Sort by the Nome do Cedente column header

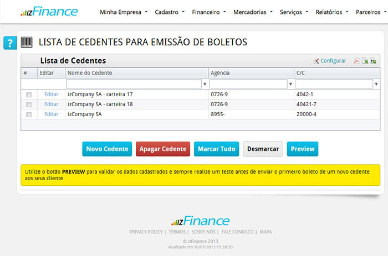pyautogui.click(x=136, y=73)
